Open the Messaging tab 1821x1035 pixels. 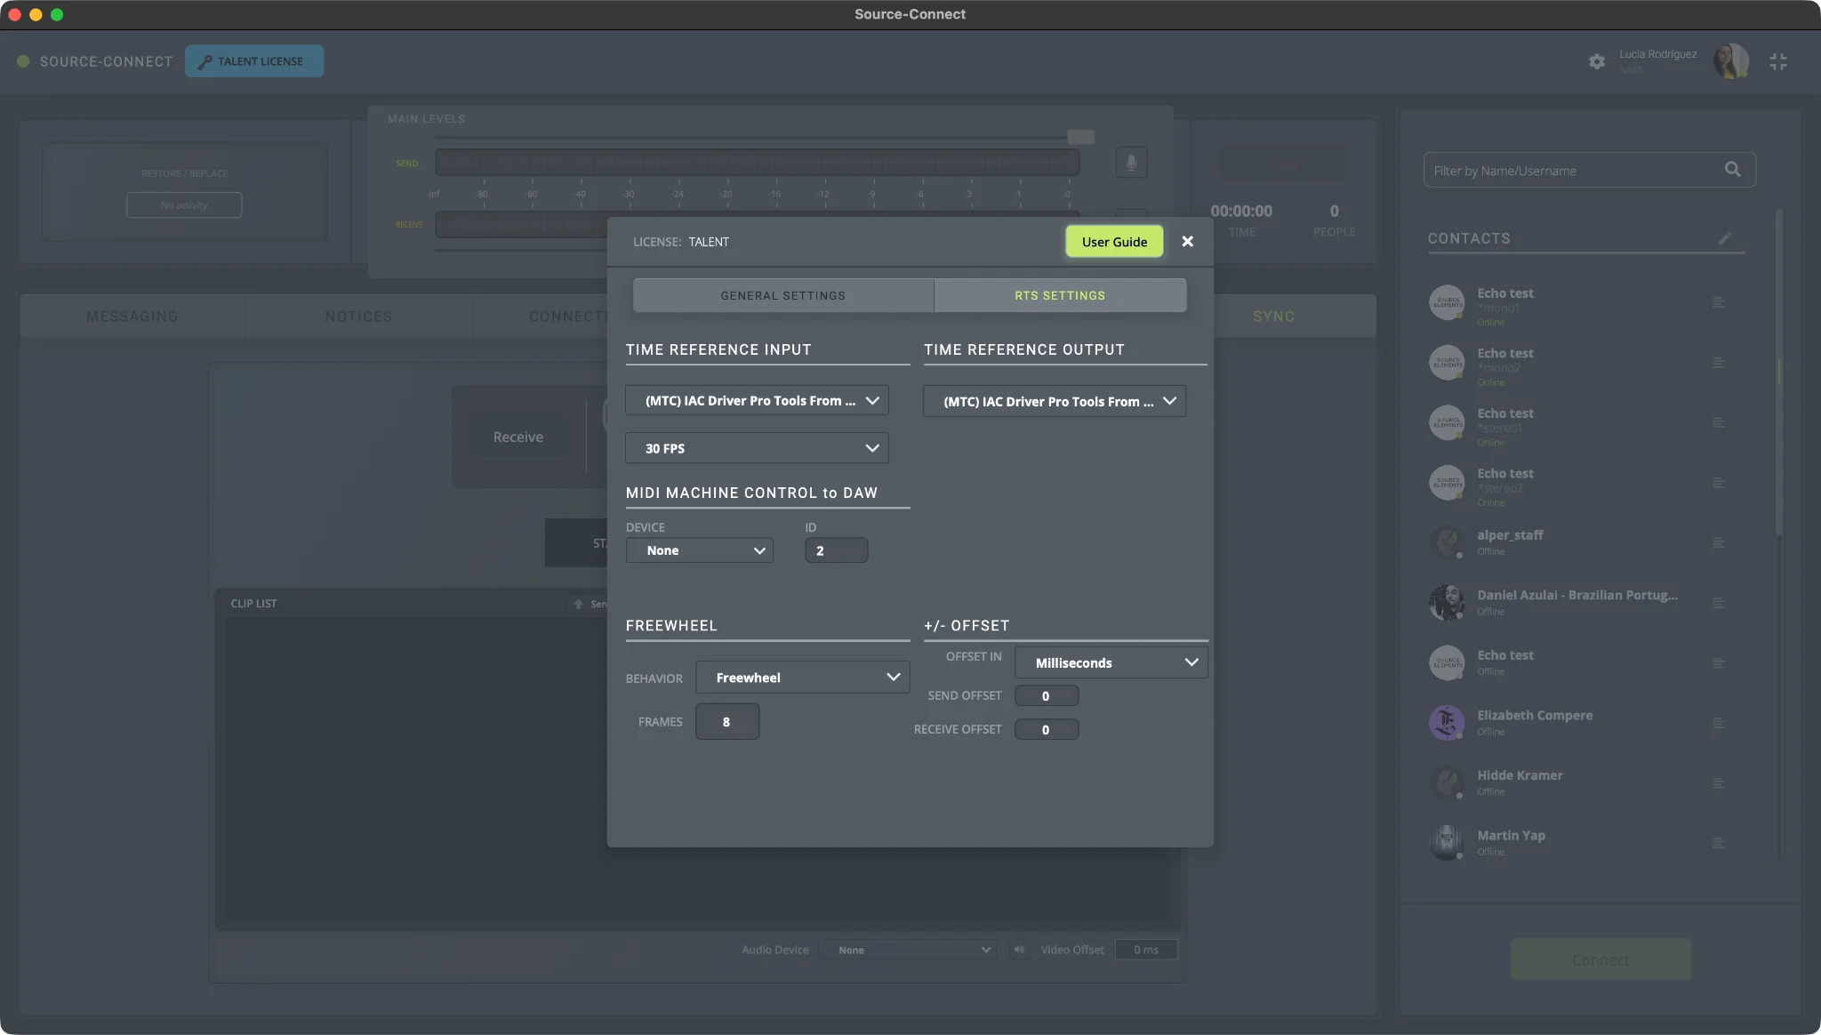point(132,317)
